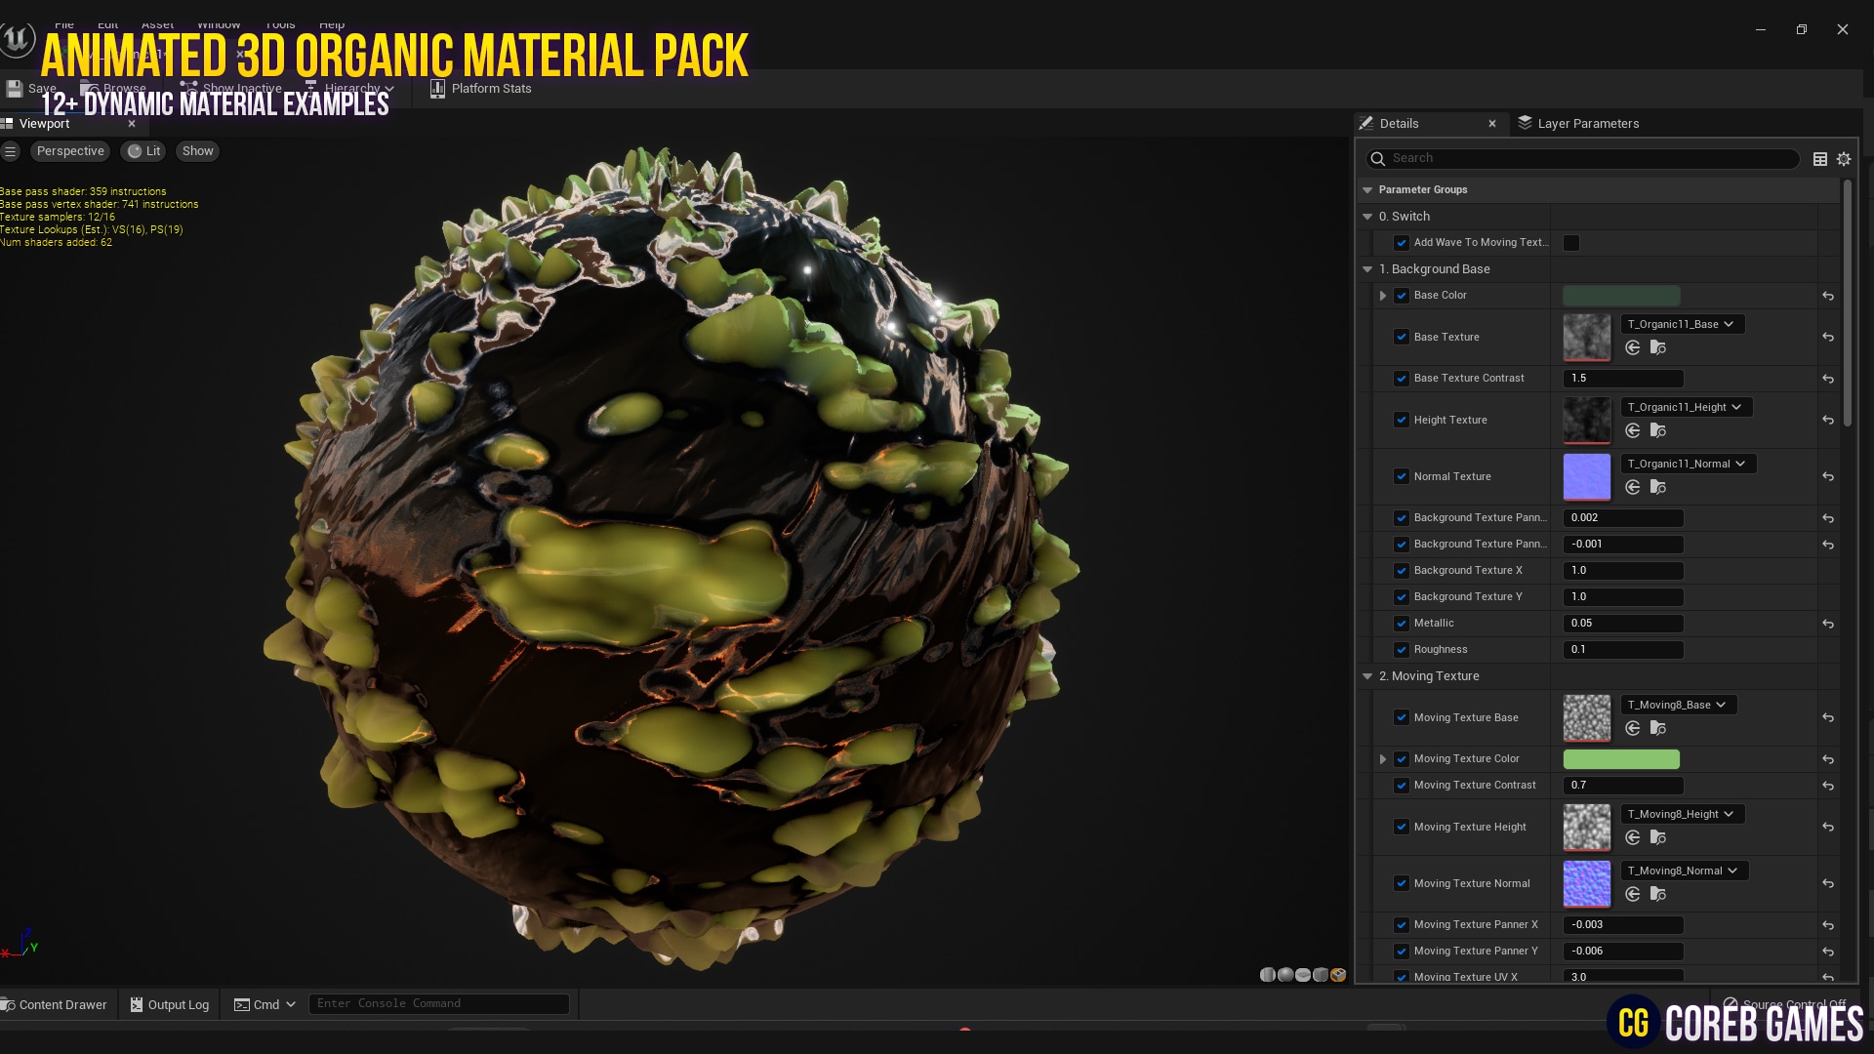
Task: Toggle the Lit viewport shading mode
Action: [x=143, y=150]
